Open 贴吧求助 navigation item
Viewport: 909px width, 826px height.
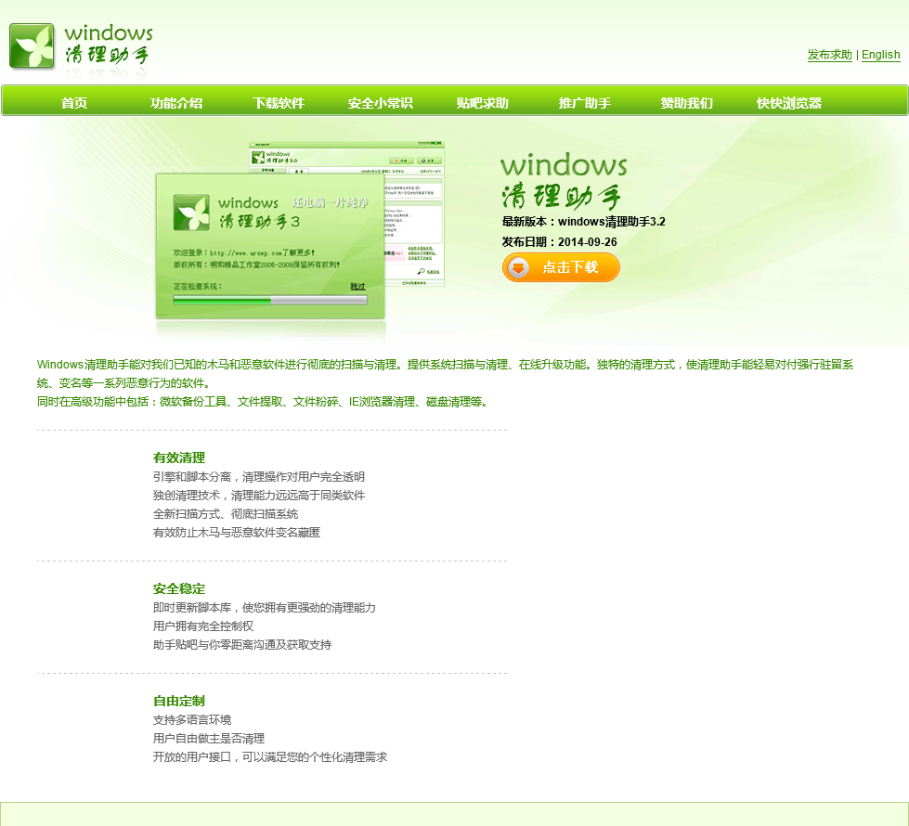tap(482, 103)
